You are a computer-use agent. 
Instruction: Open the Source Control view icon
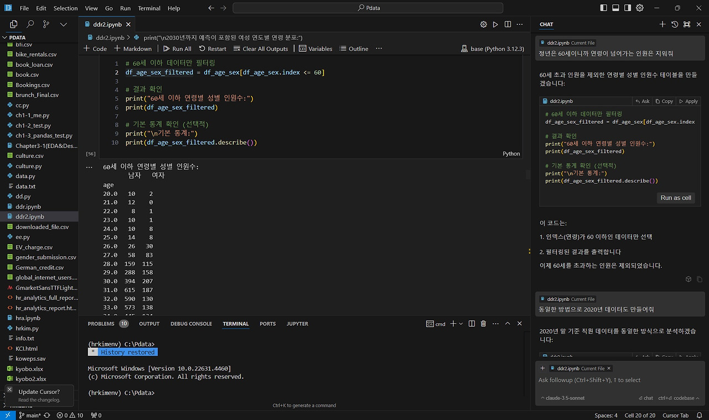point(47,24)
